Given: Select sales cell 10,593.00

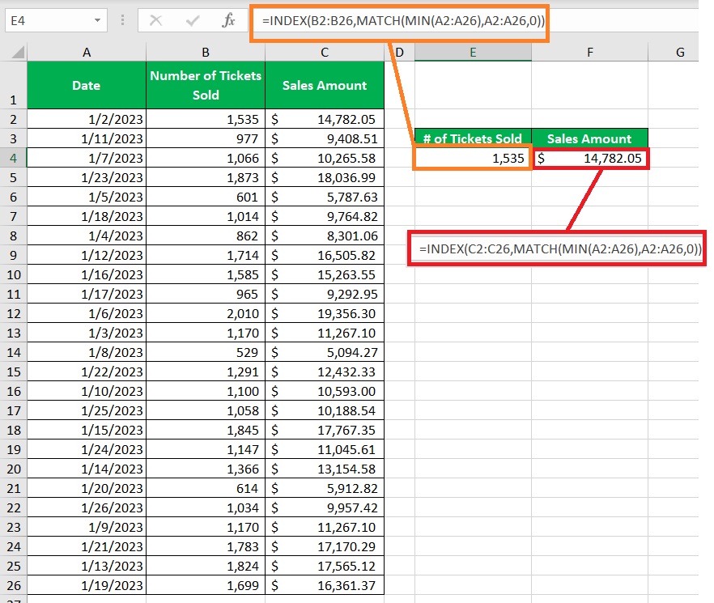Looking at the screenshot, I should pyautogui.click(x=324, y=391).
